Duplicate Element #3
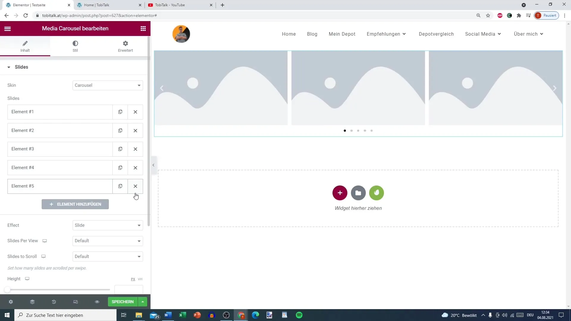Viewport: 571px width, 321px height. click(x=120, y=149)
